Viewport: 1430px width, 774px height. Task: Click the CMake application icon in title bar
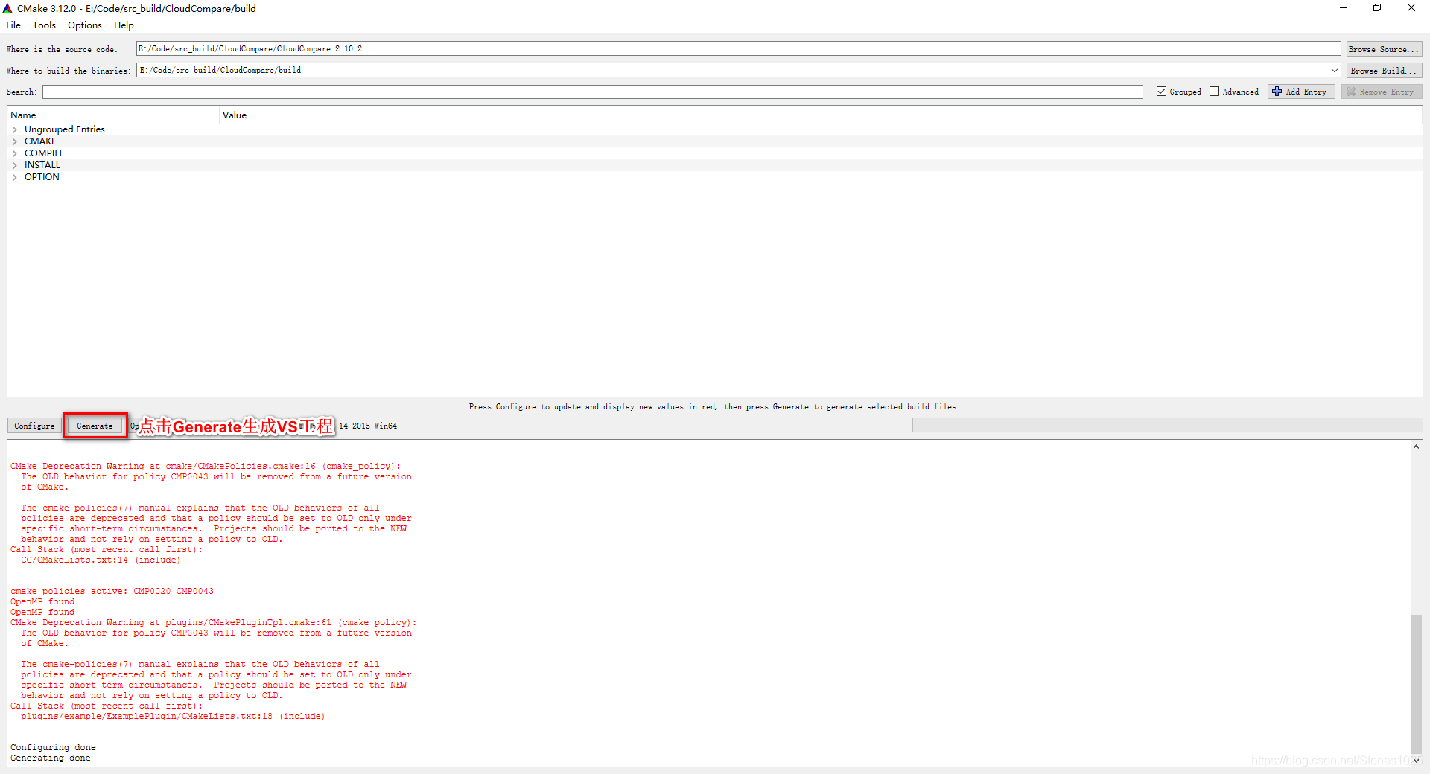click(x=8, y=8)
